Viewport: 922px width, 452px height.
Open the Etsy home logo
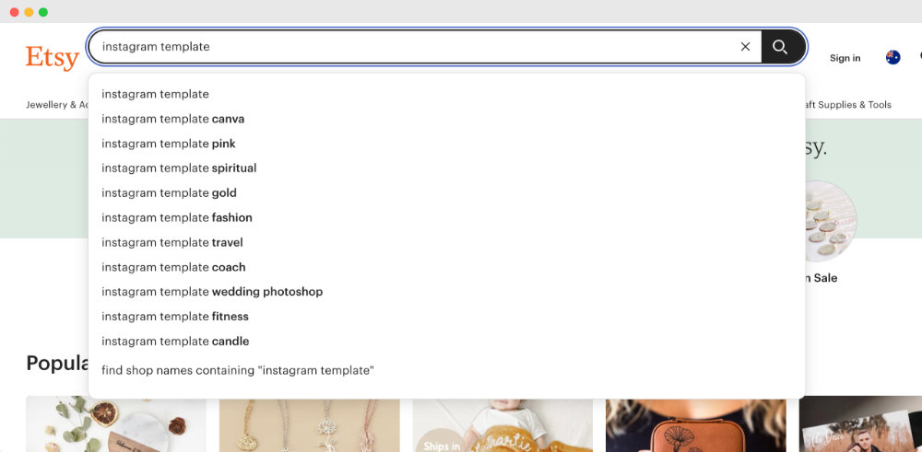[x=53, y=57]
